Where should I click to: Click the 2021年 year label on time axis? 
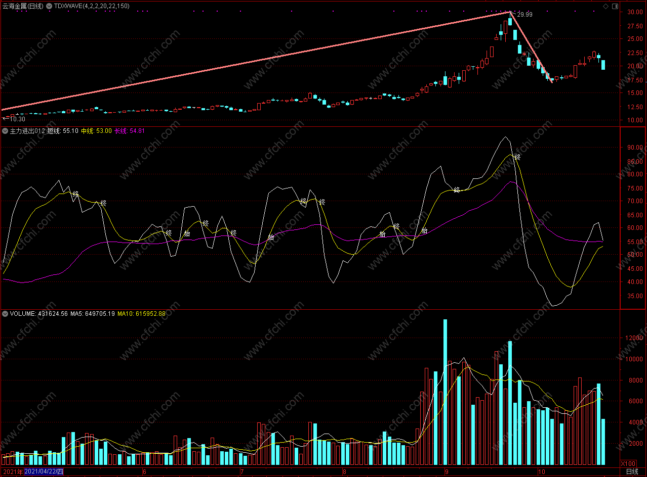click(12, 472)
